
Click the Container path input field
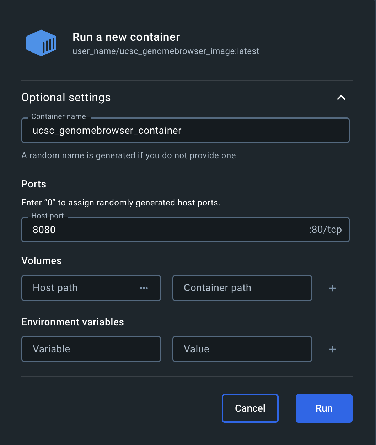pyautogui.click(x=242, y=288)
